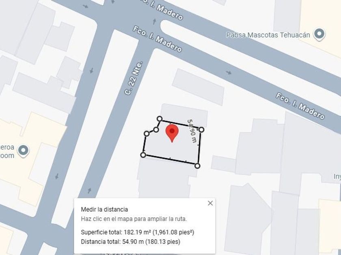Click the topmost measurement vertex point

160,119
